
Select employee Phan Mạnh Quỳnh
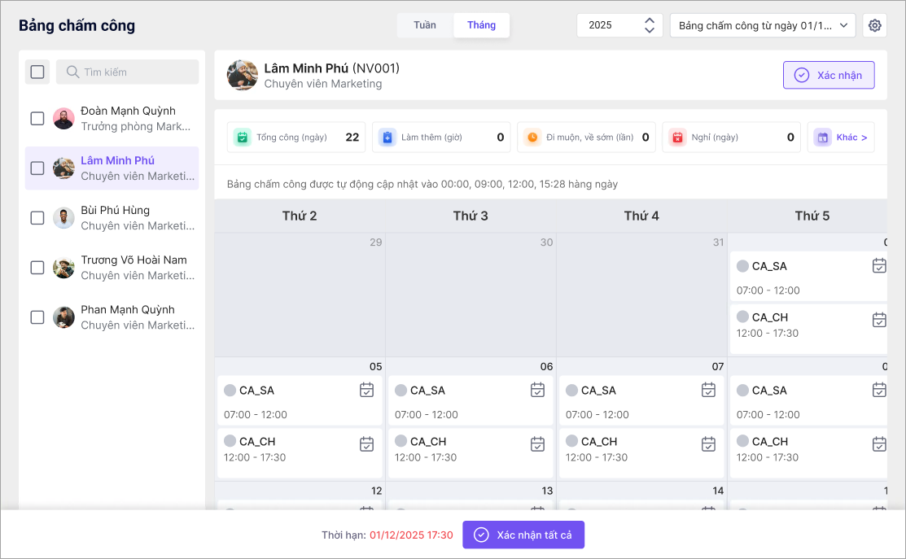(x=112, y=317)
